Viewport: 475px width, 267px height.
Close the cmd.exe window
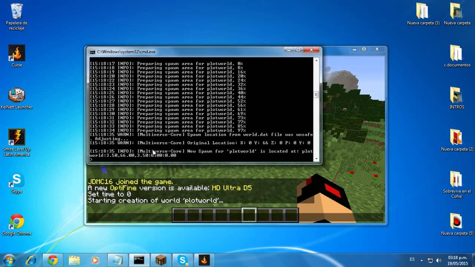pyautogui.click(x=311, y=50)
